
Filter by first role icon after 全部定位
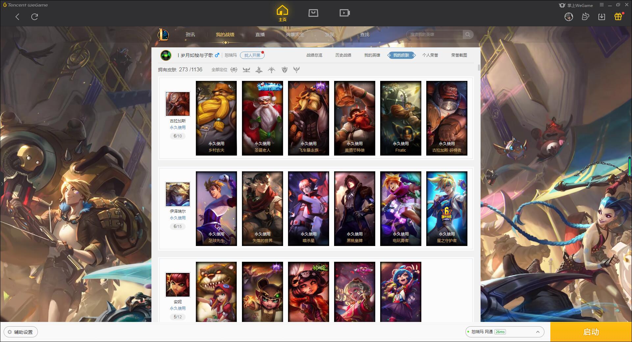coord(234,70)
